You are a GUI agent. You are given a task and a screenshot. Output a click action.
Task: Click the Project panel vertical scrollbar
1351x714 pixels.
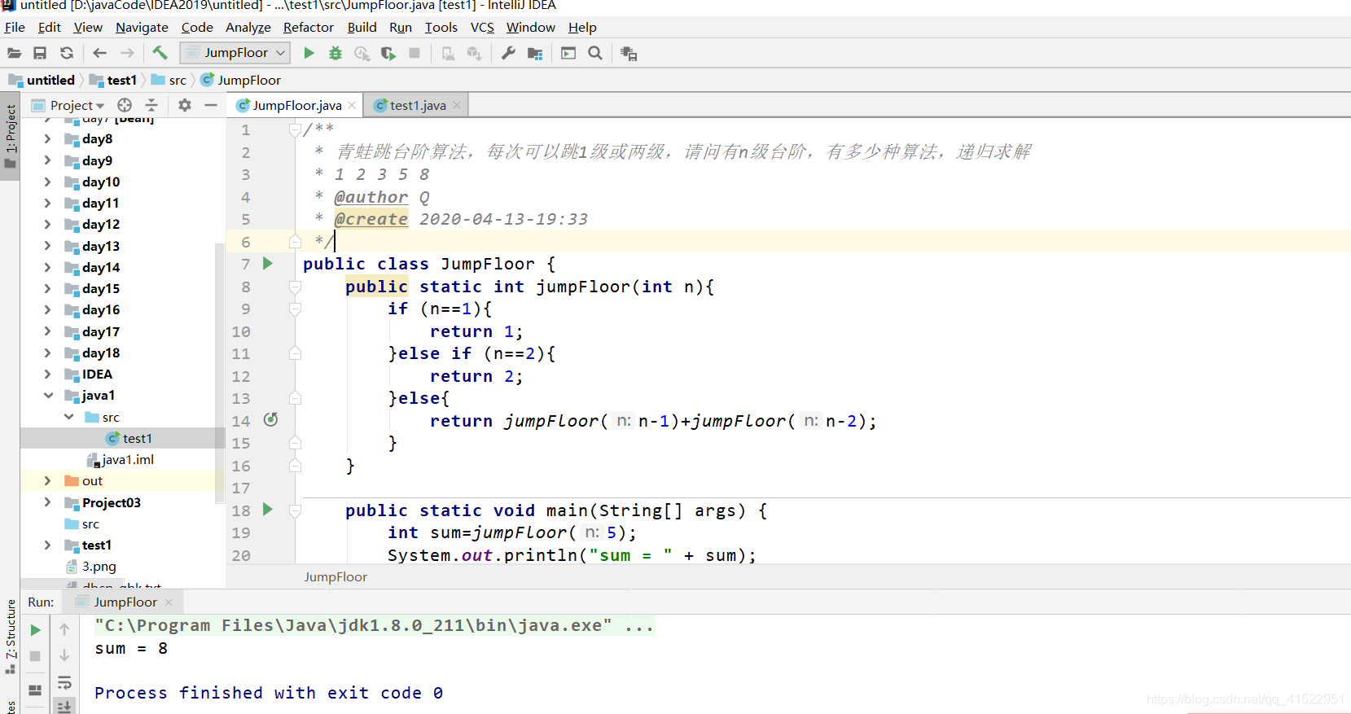pos(220,372)
